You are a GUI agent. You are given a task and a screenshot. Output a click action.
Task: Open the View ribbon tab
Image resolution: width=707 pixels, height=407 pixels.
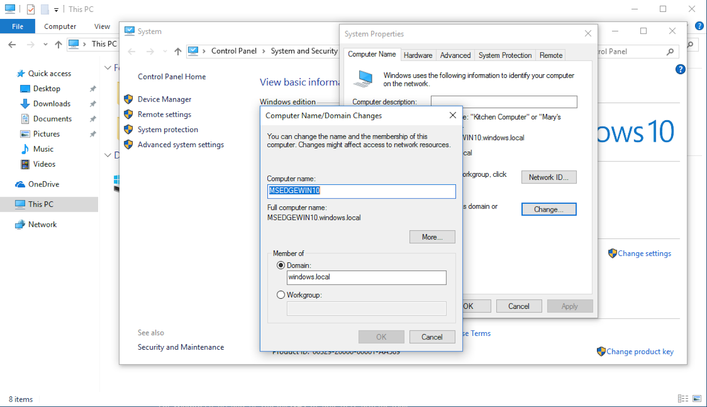click(x=102, y=27)
